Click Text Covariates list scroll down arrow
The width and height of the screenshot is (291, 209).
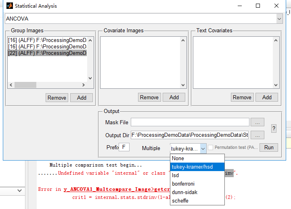pos(276,85)
